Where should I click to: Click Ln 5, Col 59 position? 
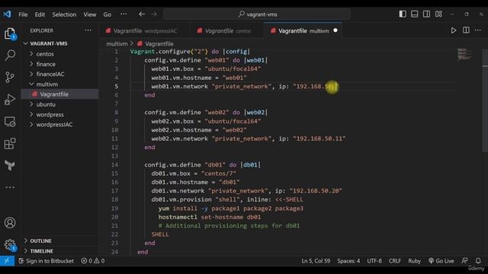(316, 261)
